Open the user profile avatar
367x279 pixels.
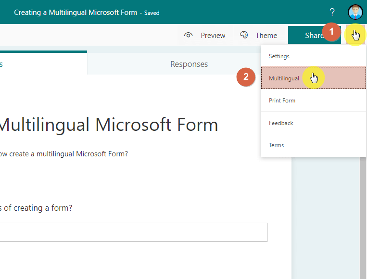[355, 12]
